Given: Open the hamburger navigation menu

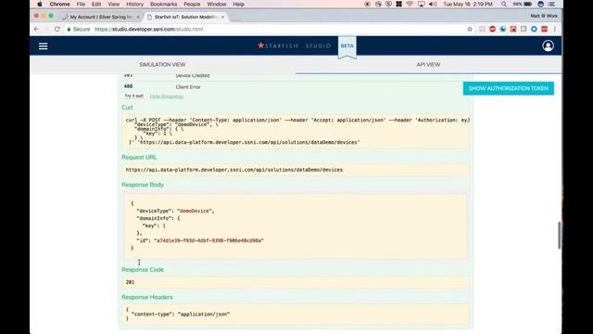Looking at the screenshot, I should (44, 45).
